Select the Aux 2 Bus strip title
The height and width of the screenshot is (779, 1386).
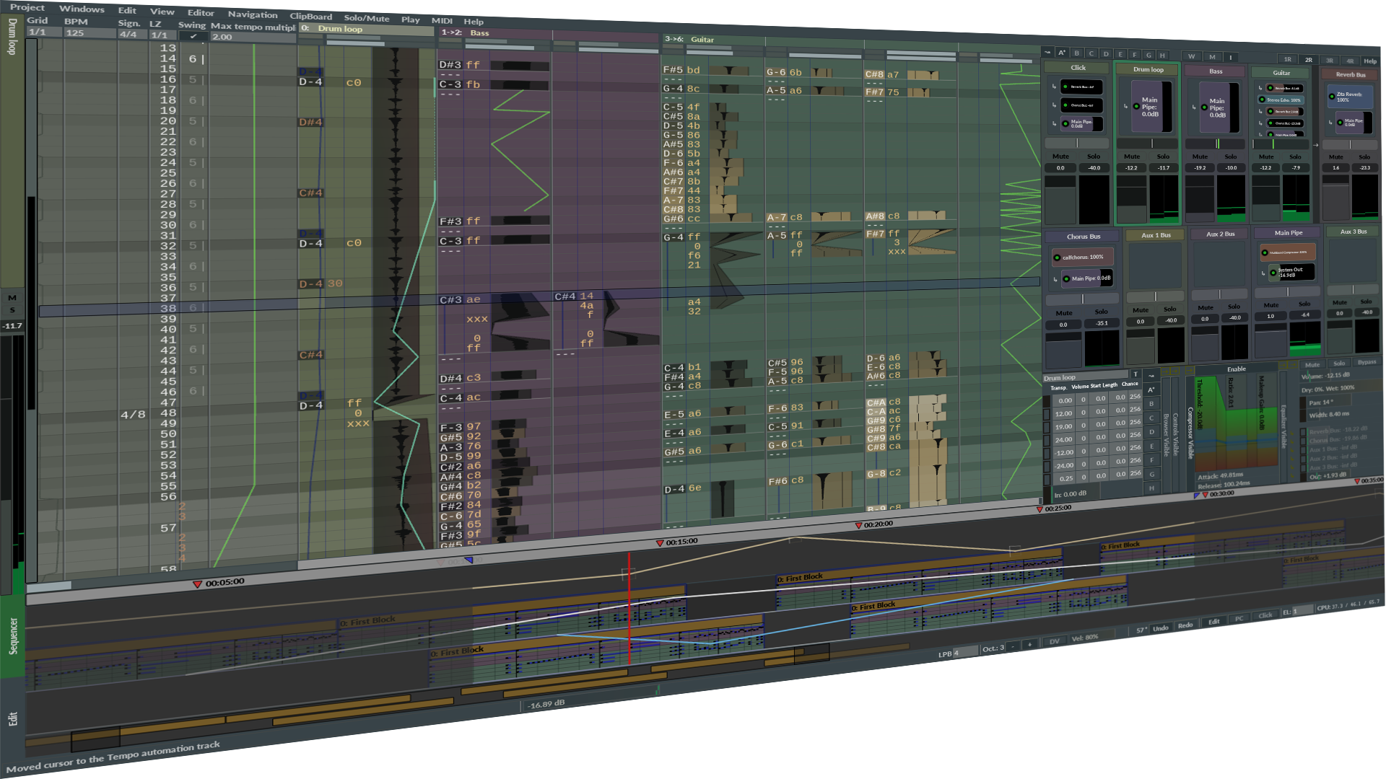pyautogui.click(x=1221, y=234)
